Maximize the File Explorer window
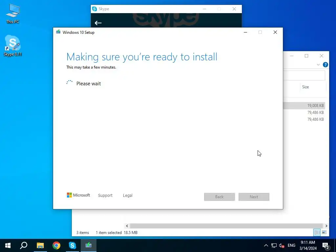Viewport: 336px width, 252px height. coord(306,56)
